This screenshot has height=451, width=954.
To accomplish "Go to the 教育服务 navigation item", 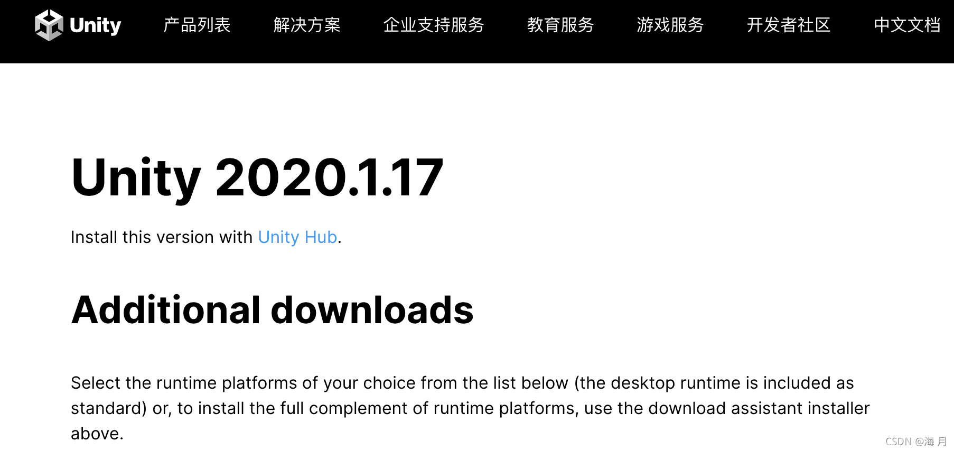I will tap(560, 25).
